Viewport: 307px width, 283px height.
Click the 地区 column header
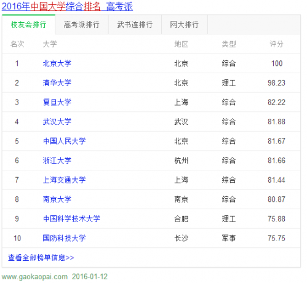pyautogui.click(x=181, y=44)
